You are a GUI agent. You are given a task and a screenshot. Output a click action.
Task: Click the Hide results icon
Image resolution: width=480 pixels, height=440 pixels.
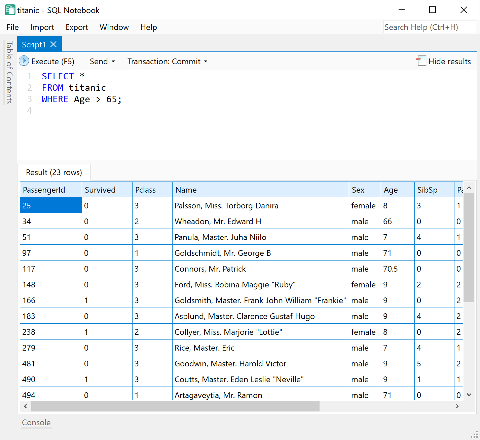[421, 61]
